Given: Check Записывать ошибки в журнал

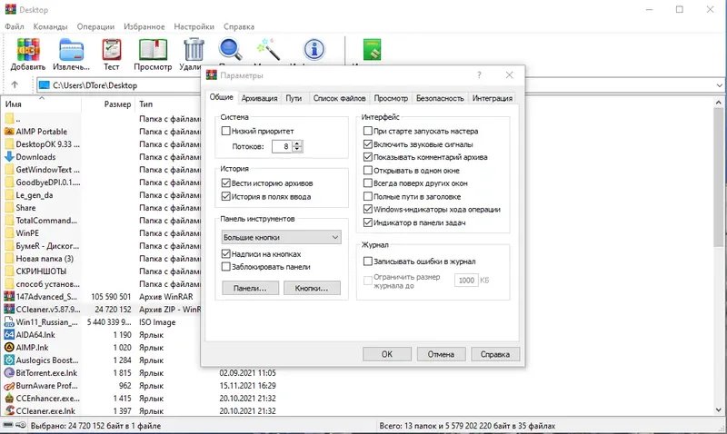Looking at the screenshot, I should (x=368, y=261).
